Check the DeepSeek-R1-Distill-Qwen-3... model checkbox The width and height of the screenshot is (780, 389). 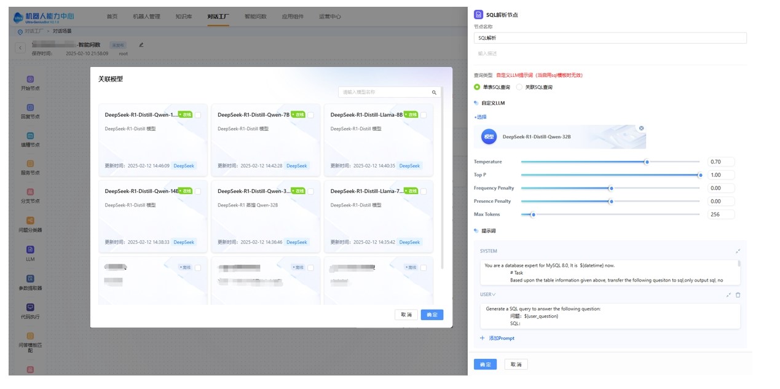[x=310, y=191]
